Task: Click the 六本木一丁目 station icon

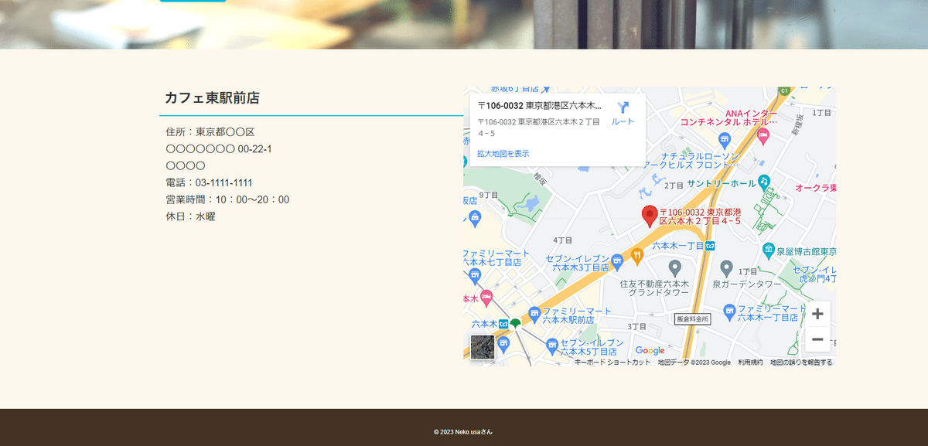Action: point(710,246)
